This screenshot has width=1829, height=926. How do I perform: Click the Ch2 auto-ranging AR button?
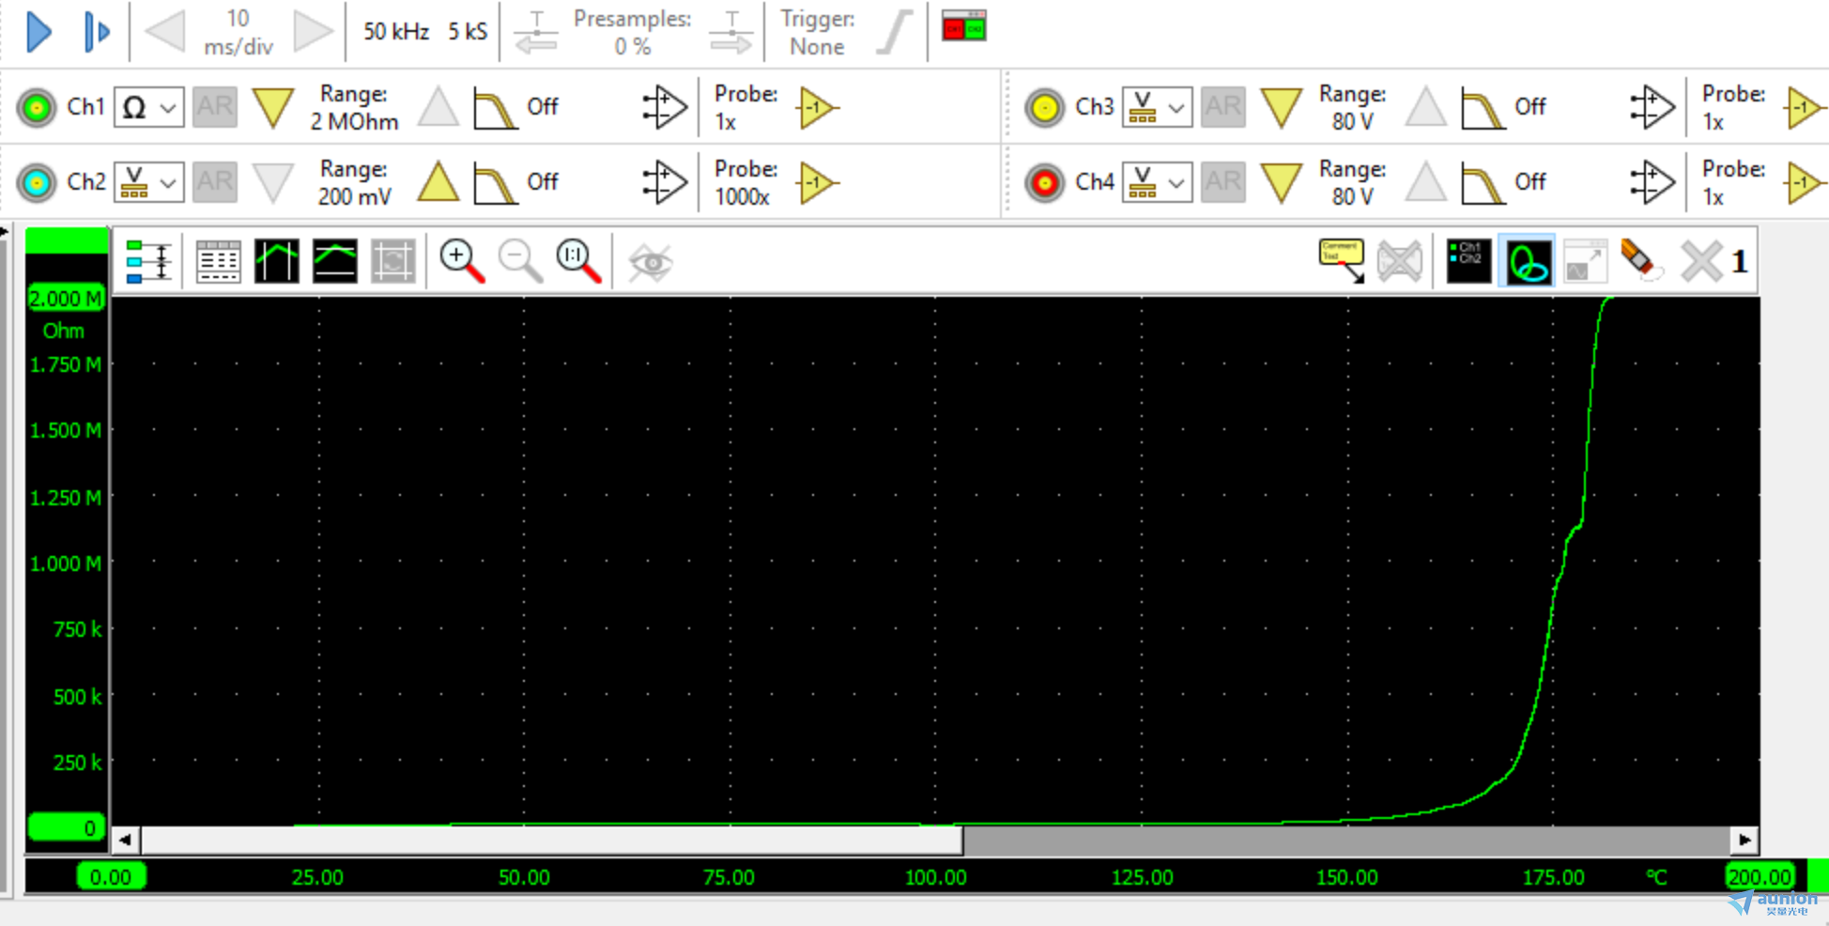click(214, 182)
